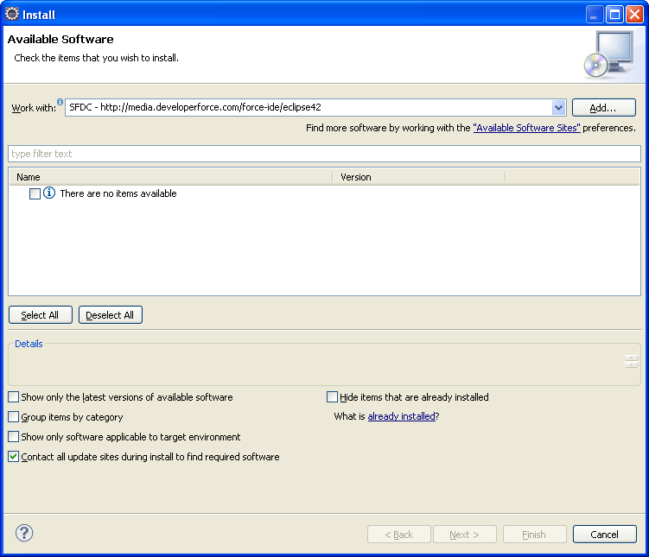Viewport: 649px width, 557px height.
Task: Focus the type filter text field
Action: (x=324, y=154)
